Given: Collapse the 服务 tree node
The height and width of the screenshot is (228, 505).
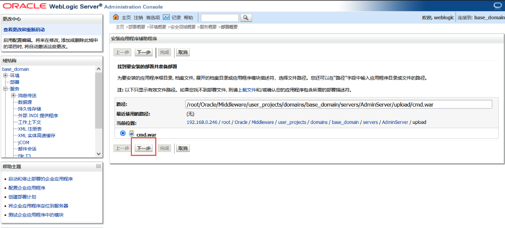Looking at the screenshot, I should pos(5,89).
